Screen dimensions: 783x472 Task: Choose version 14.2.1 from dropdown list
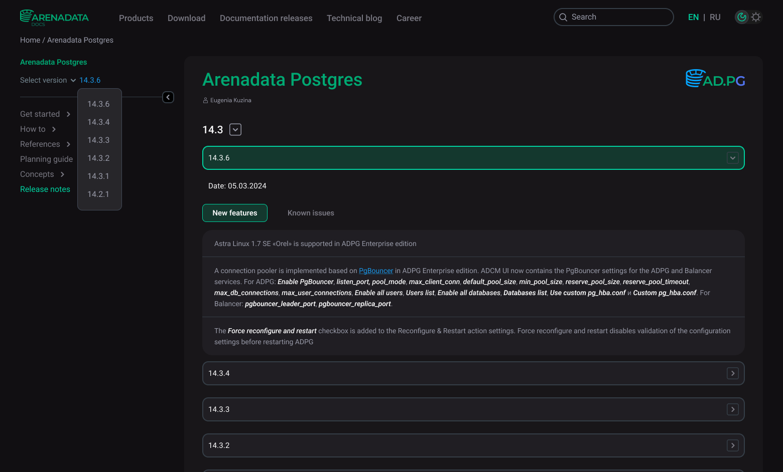[98, 194]
